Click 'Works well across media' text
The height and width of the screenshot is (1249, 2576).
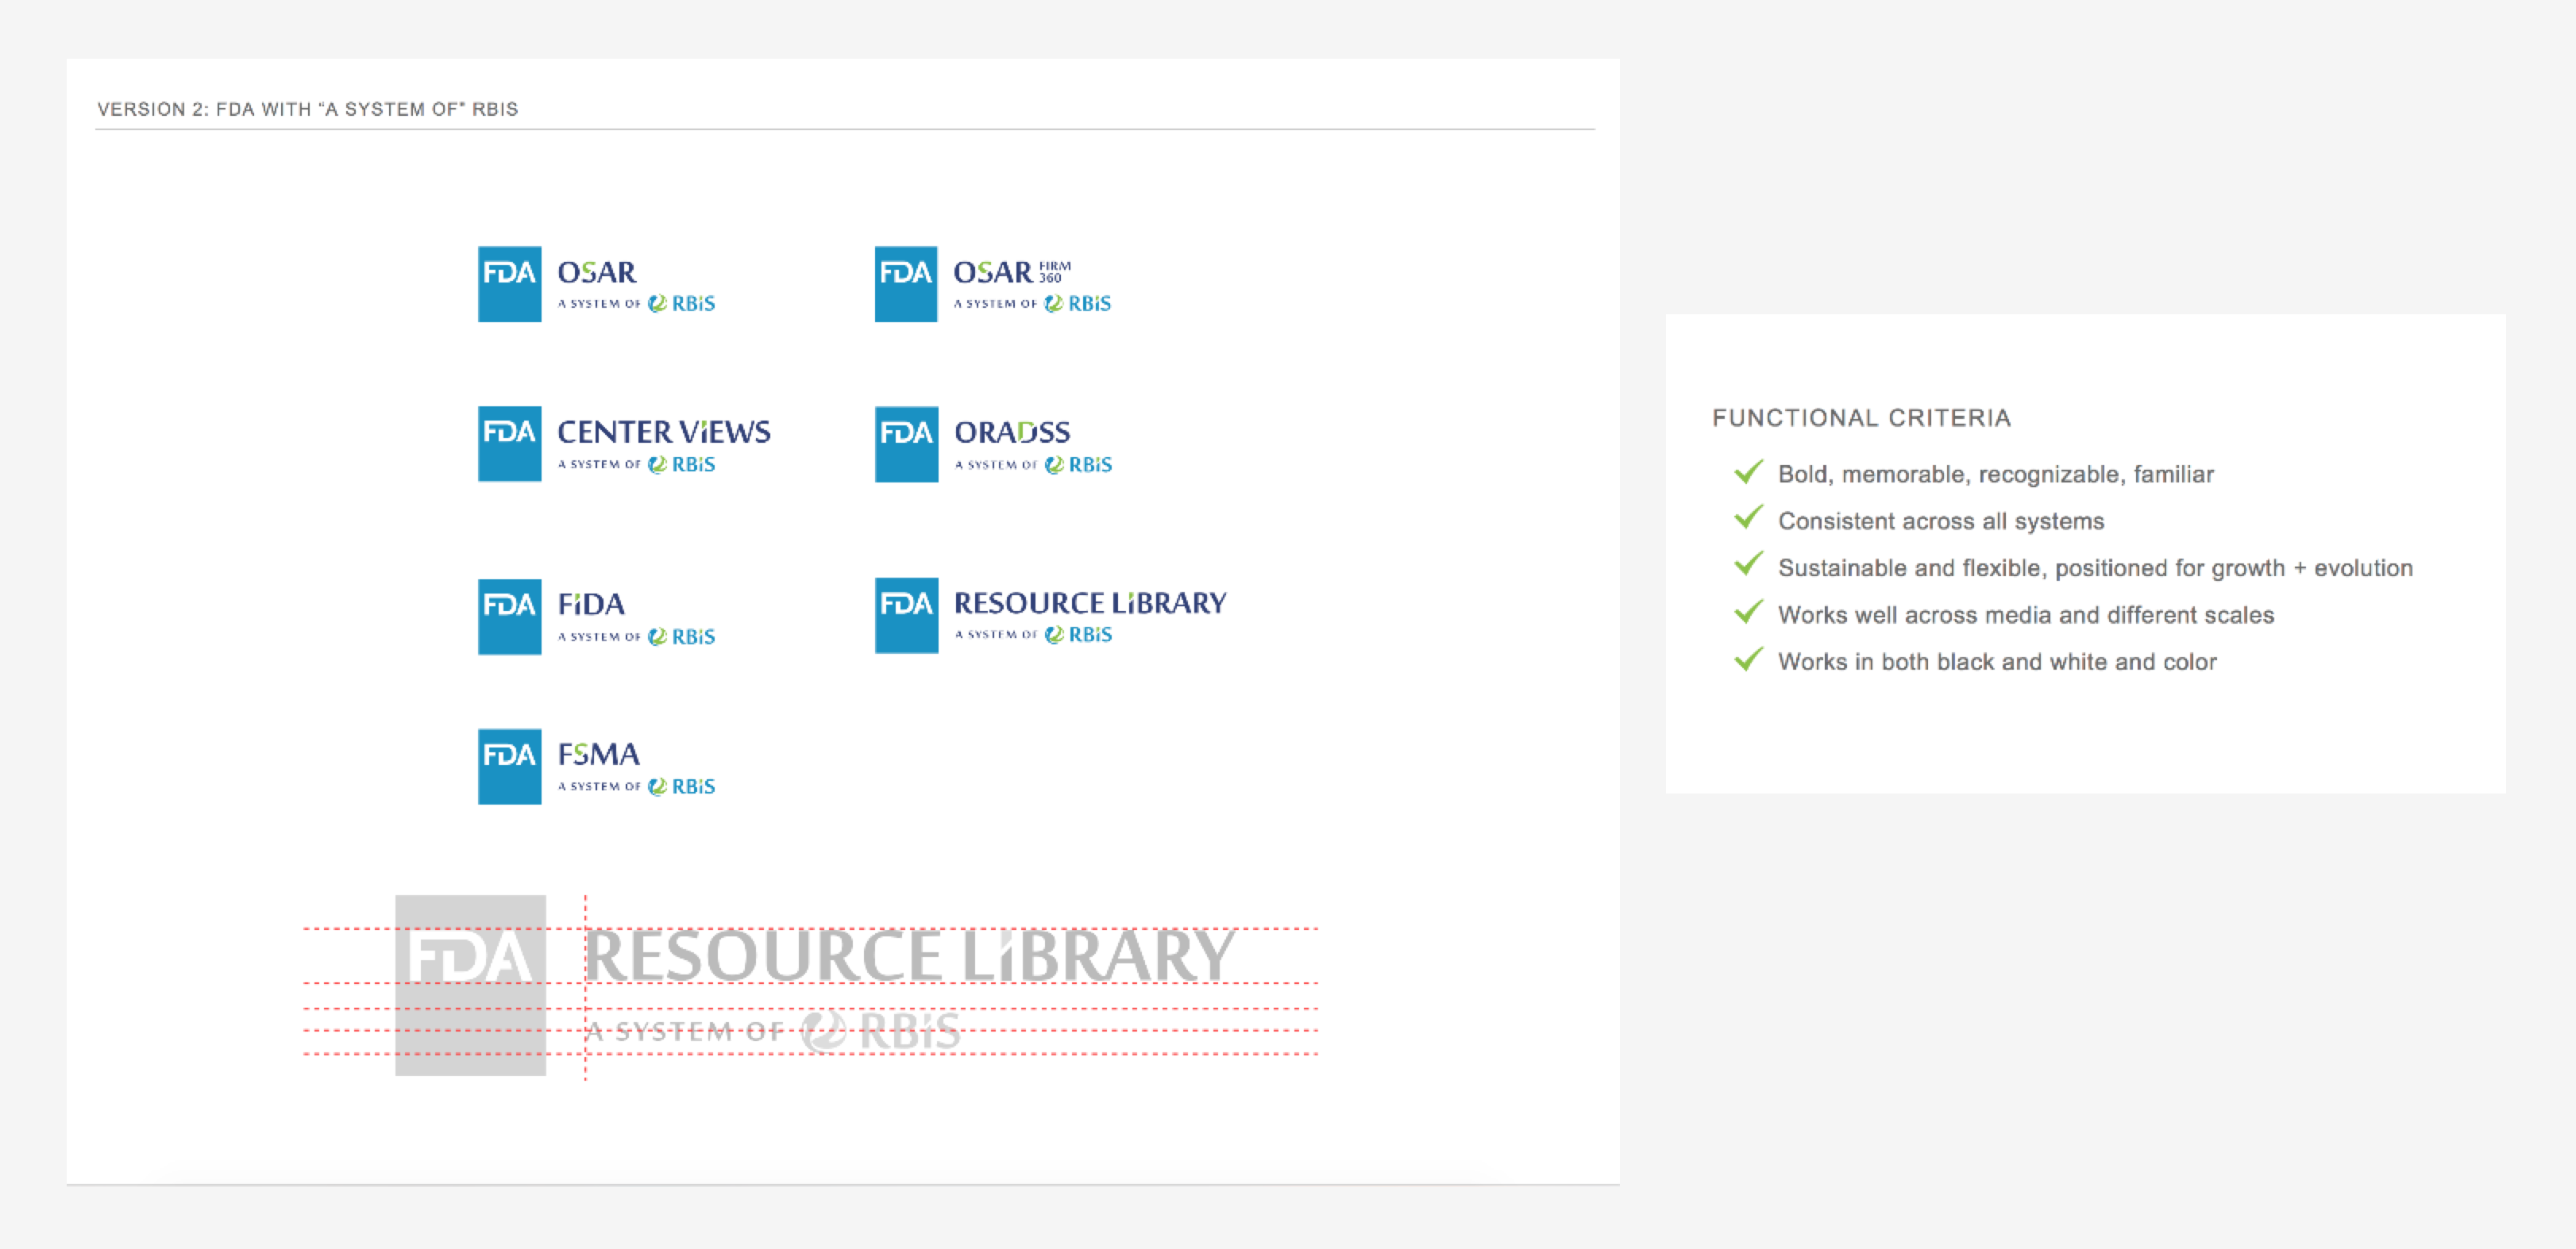coord(2026,614)
